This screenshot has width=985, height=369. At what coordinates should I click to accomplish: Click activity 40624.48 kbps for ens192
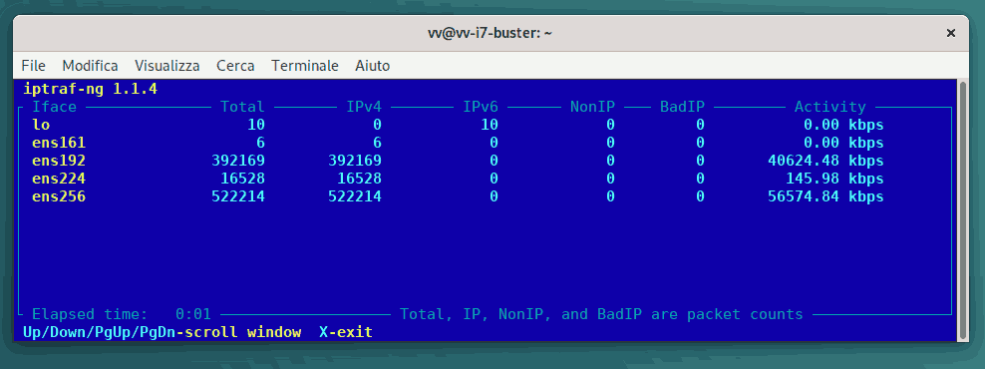click(825, 161)
